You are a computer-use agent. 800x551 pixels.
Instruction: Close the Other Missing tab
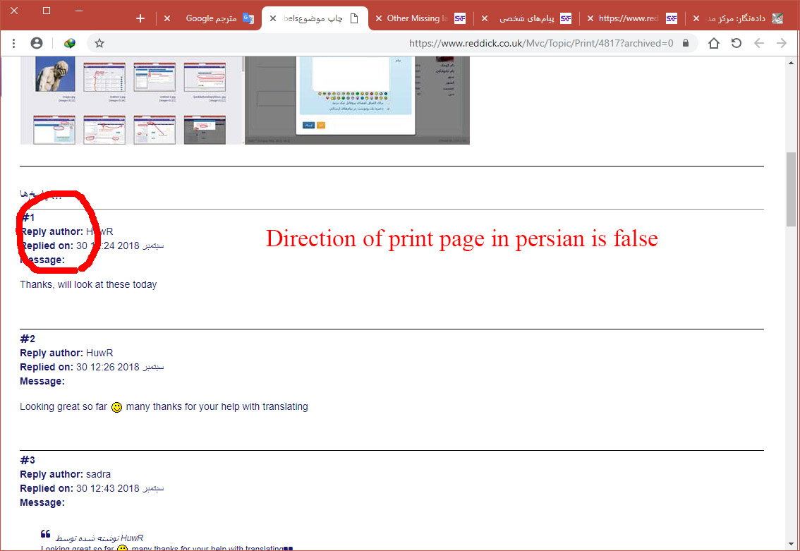coord(379,18)
